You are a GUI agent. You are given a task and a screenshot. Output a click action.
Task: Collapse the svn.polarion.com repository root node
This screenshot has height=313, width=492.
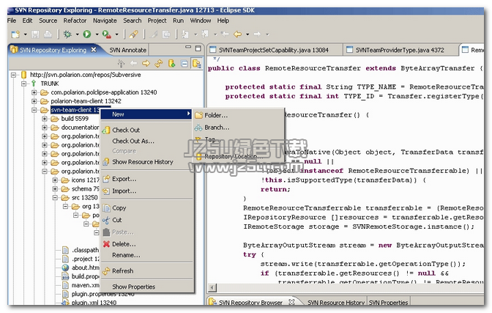[x=13, y=75]
